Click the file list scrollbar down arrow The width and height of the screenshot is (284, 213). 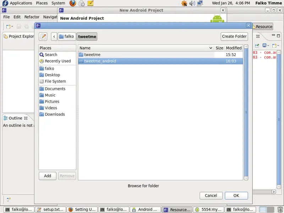[x=246, y=178]
